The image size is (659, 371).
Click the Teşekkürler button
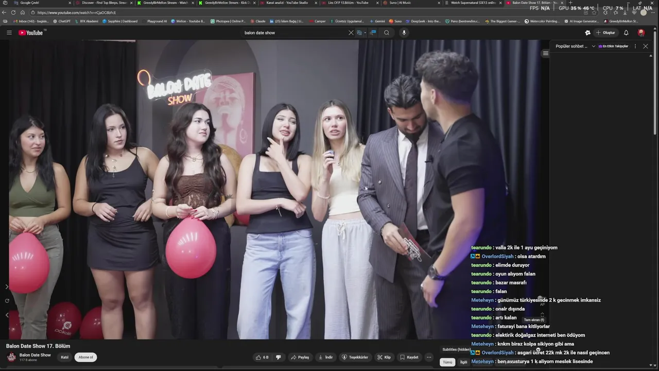(x=355, y=357)
